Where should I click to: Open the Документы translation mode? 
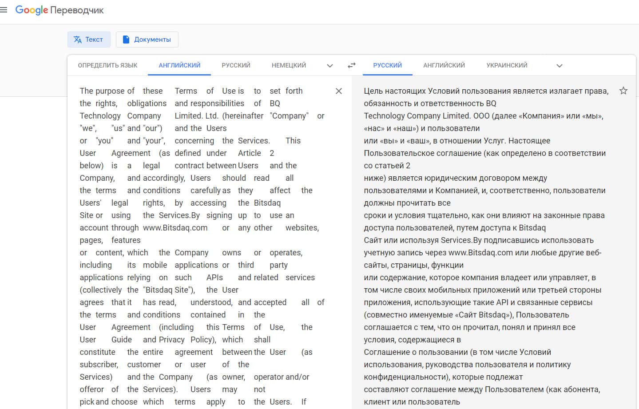(x=147, y=40)
